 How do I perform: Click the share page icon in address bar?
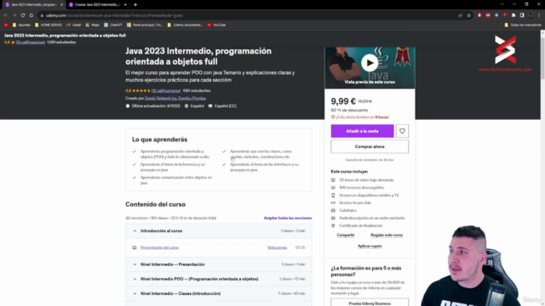[x=460, y=15]
